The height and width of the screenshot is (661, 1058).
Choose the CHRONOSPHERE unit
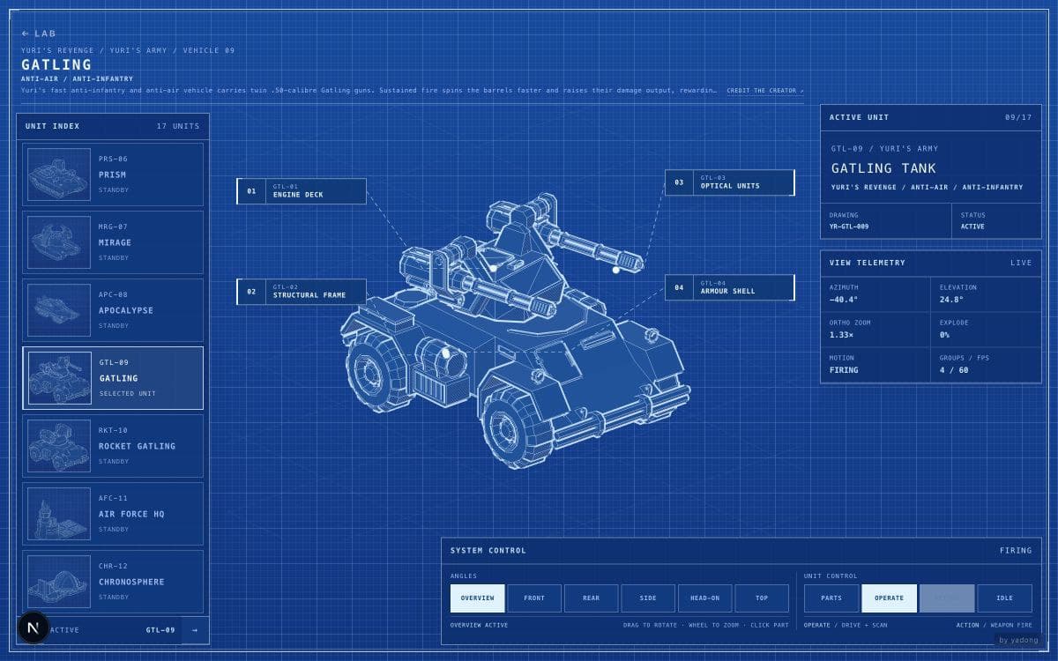[x=113, y=582]
